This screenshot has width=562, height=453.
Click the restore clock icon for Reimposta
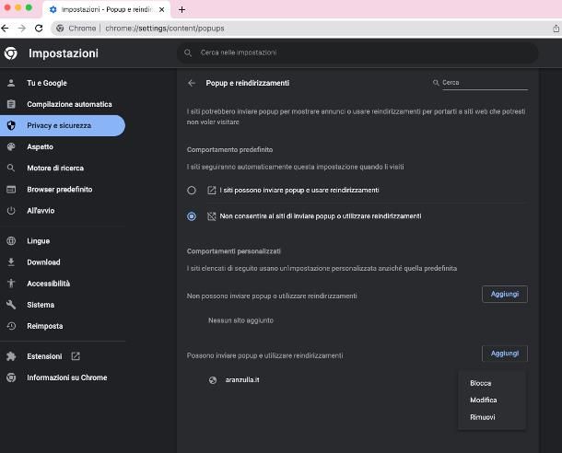11,326
